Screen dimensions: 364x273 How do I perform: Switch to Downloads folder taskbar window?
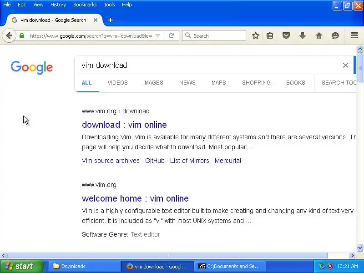click(x=84, y=266)
